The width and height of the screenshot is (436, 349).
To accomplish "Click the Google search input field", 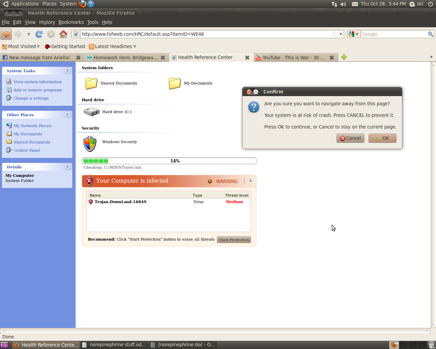I will (394, 34).
